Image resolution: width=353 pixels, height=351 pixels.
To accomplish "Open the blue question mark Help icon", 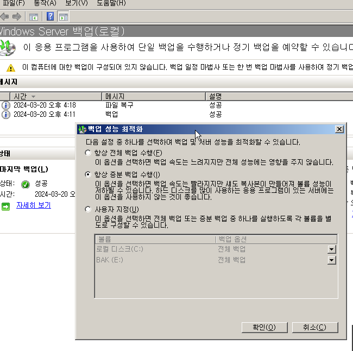I will pos(50,16).
